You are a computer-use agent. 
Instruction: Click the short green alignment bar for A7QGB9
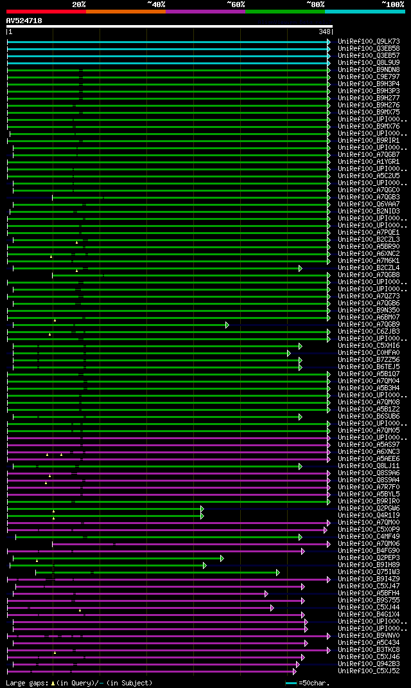(119, 325)
